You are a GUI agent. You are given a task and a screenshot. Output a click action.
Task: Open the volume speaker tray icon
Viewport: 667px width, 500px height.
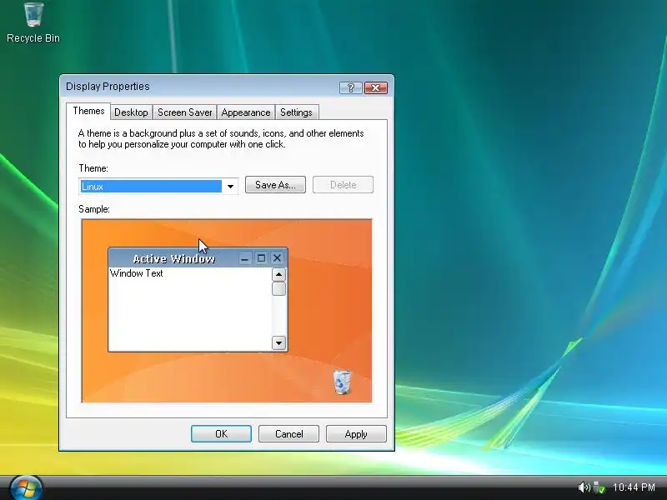pyautogui.click(x=584, y=487)
